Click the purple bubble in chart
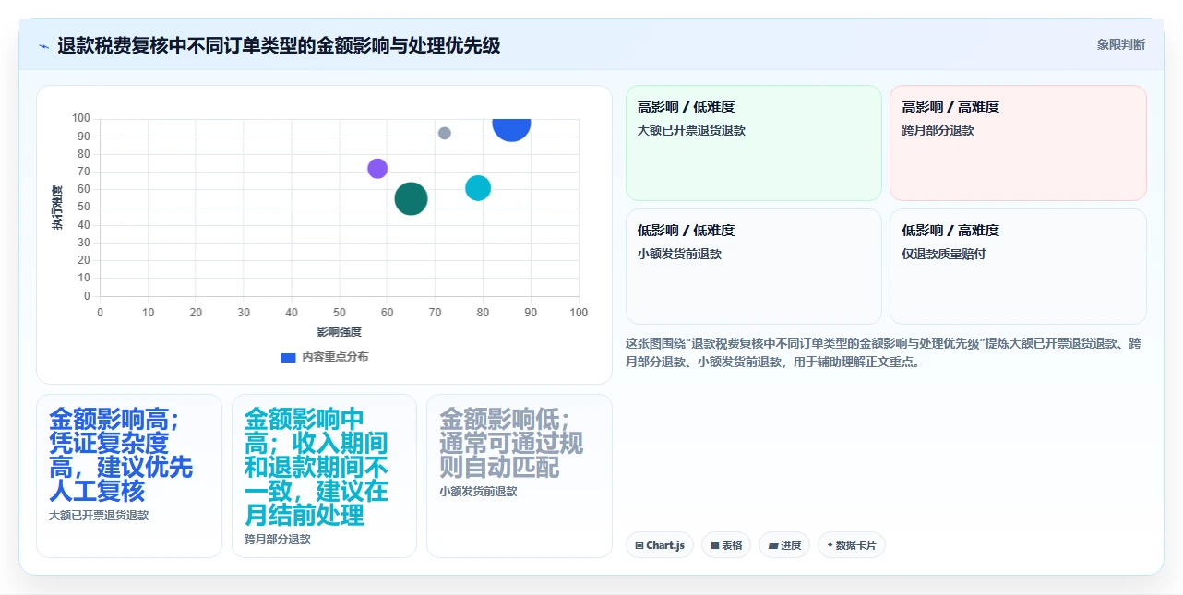 pyautogui.click(x=377, y=168)
